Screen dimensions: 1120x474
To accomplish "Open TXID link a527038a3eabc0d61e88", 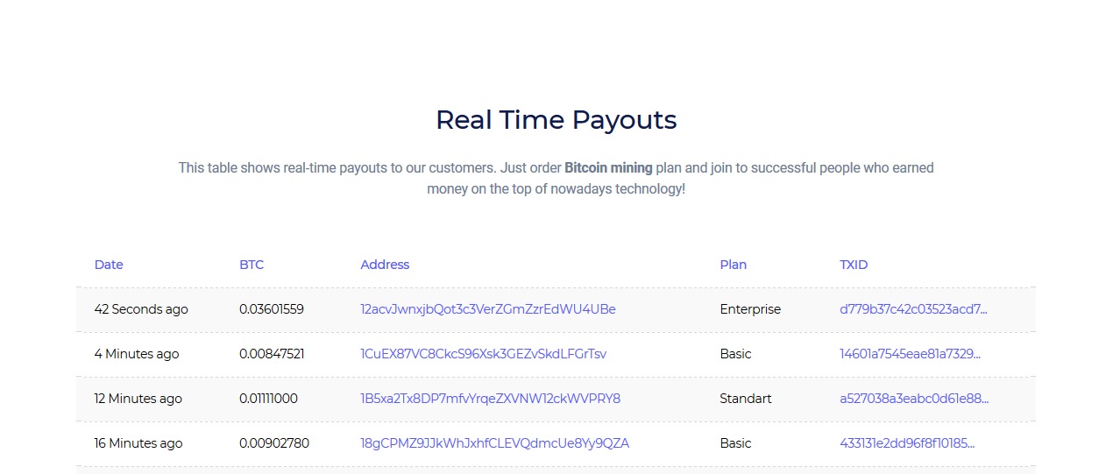I will tap(914, 399).
